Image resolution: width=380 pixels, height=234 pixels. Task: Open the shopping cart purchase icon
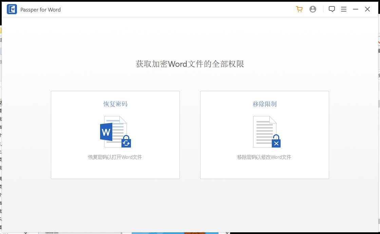[299, 9]
